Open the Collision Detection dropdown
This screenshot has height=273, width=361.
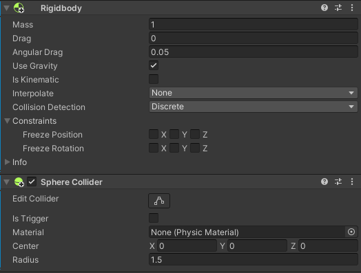pyautogui.click(x=254, y=107)
